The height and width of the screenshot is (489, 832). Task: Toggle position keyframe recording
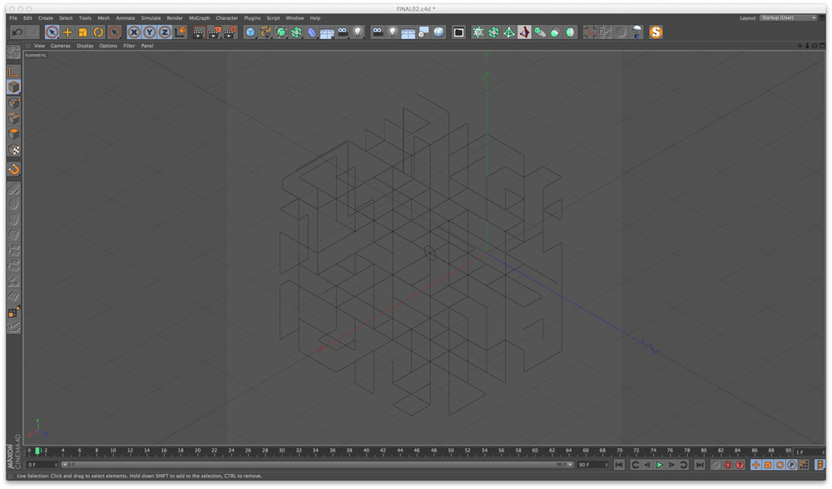[x=755, y=465]
